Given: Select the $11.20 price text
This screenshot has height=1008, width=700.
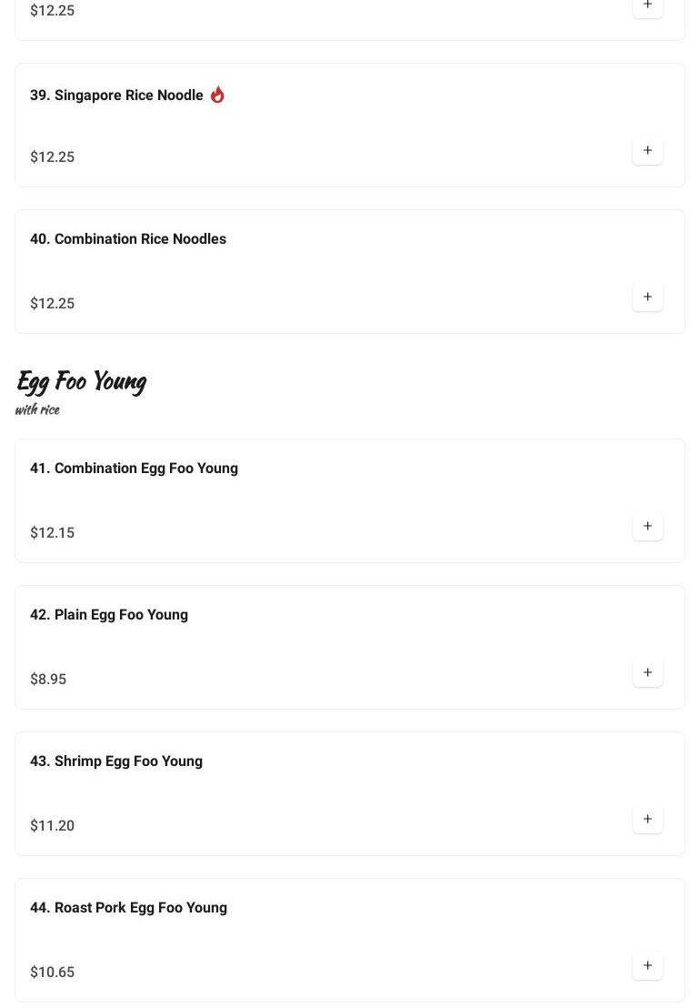Looking at the screenshot, I should [53, 826].
